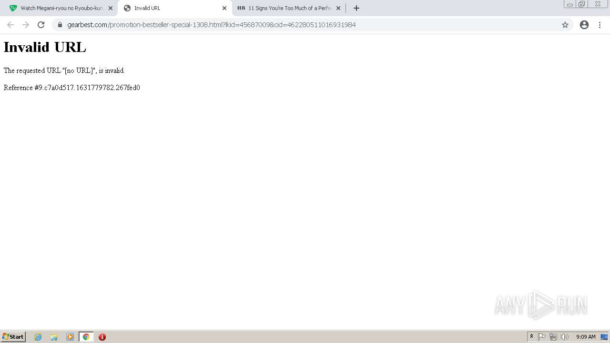Close the Invalid URL tab
Screen dimensions: 610x343
pos(224,8)
